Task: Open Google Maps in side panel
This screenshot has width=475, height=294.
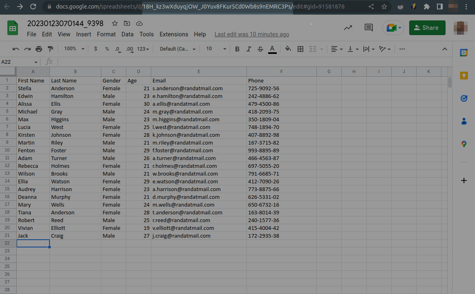Action: tap(464, 144)
